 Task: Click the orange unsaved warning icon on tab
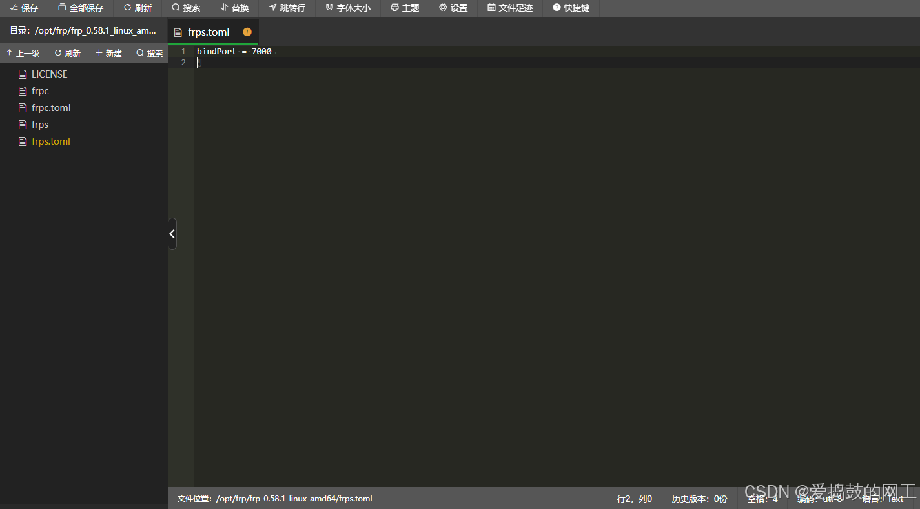(247, 32)
